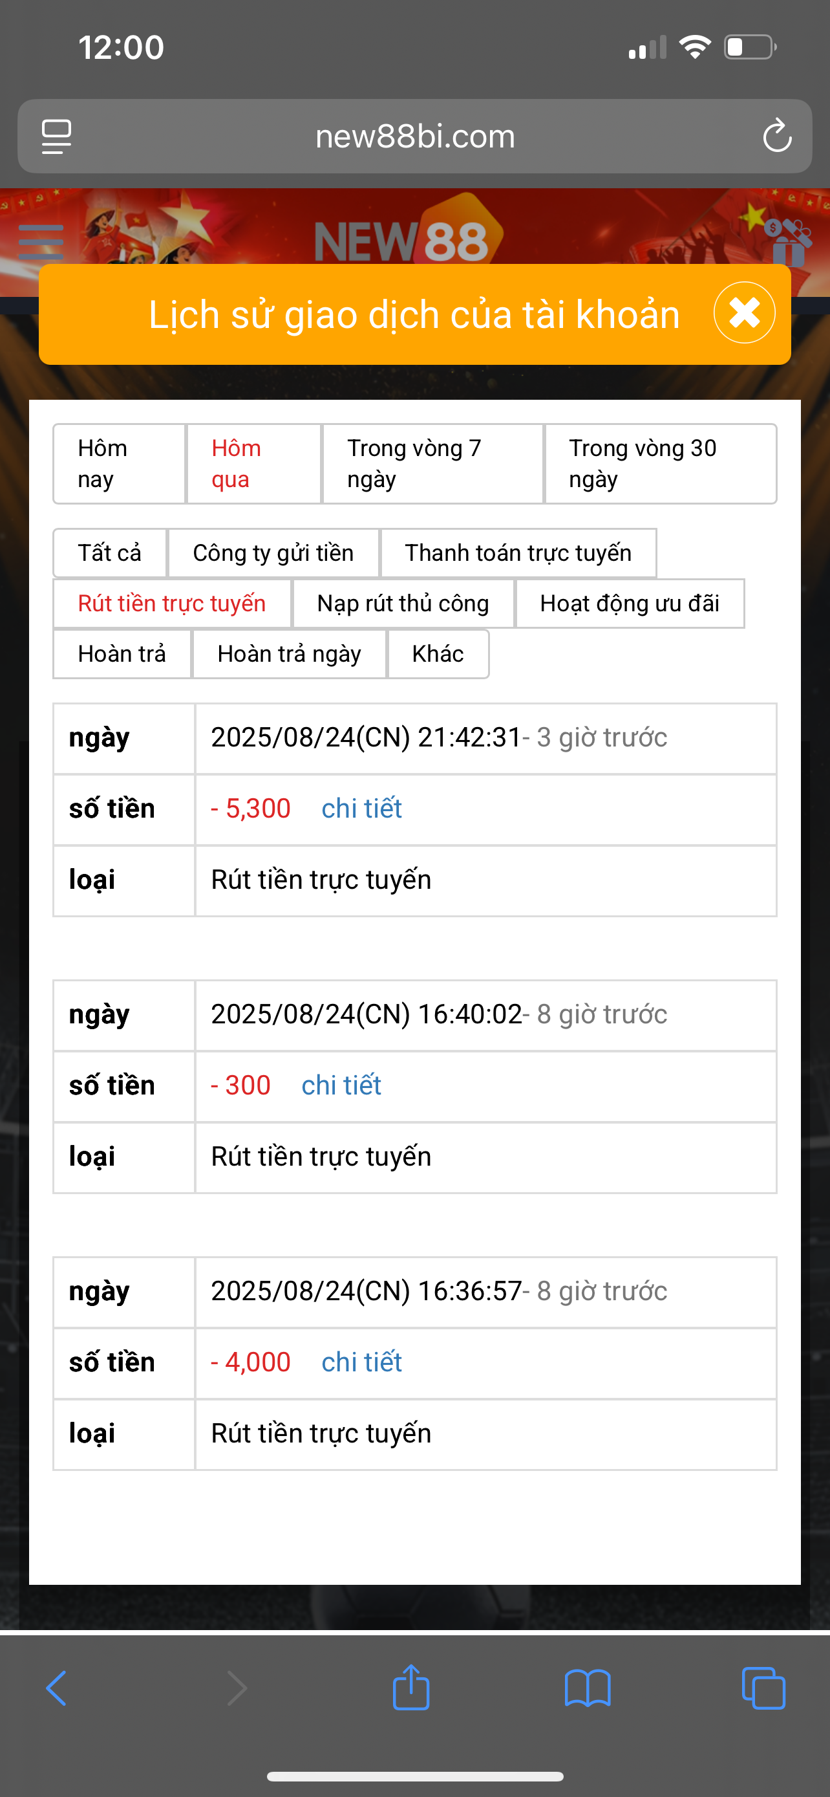
Task: Reload the page in Safari
Action: click(776, 136)
